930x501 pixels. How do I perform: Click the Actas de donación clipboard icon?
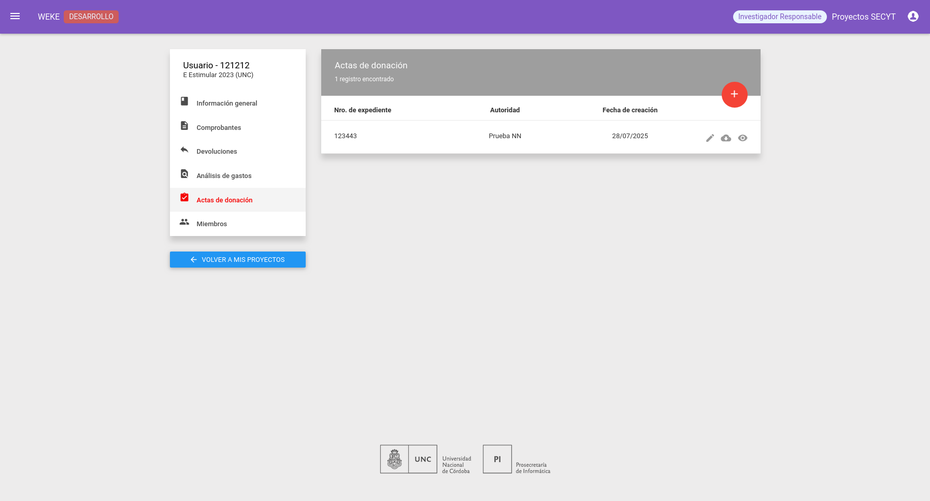click(184, 197)
